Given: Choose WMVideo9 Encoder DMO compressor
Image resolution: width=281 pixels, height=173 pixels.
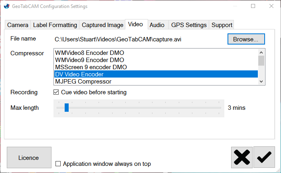Looking at the screenshot, I should point(89,60).
